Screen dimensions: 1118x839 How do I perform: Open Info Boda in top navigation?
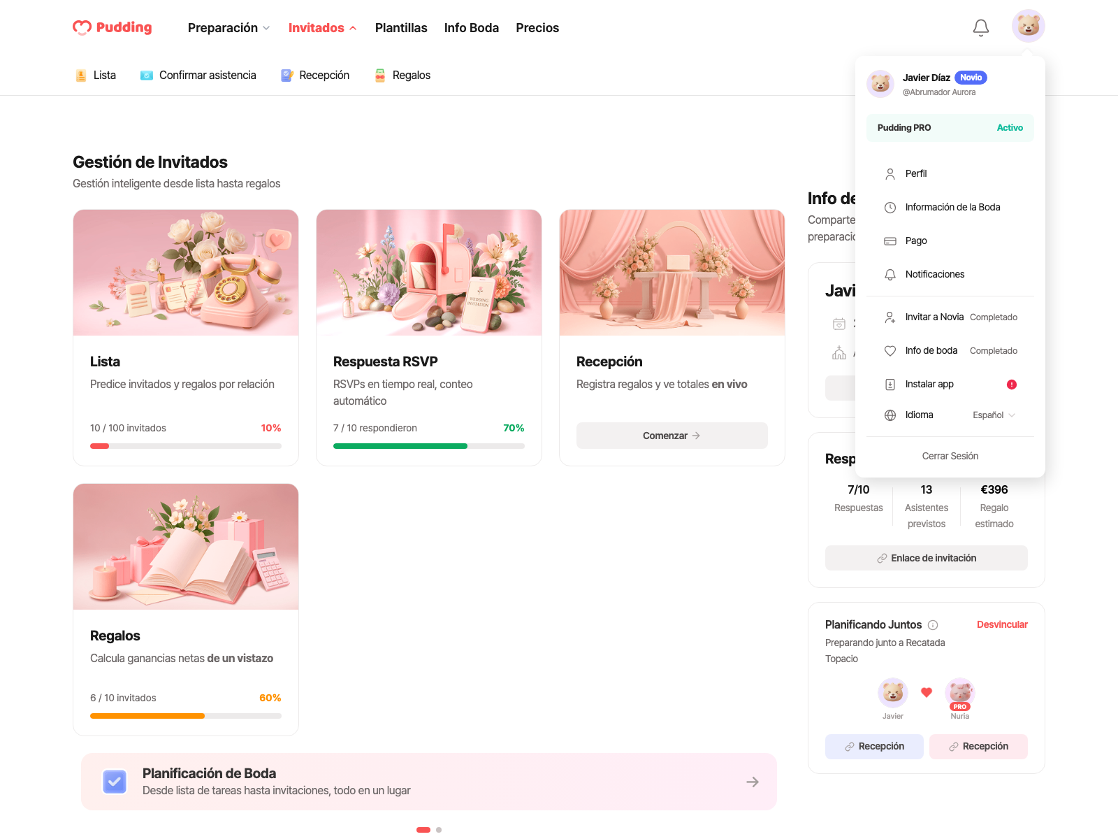point(472,28)
